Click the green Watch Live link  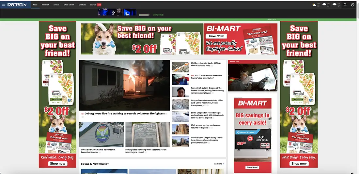pos(158,15)
